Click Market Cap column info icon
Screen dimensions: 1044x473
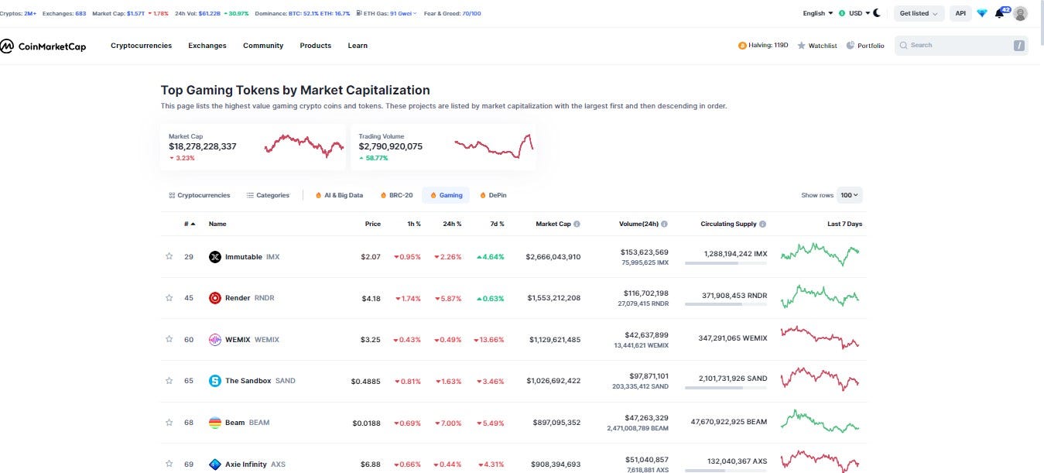[577, 225]
